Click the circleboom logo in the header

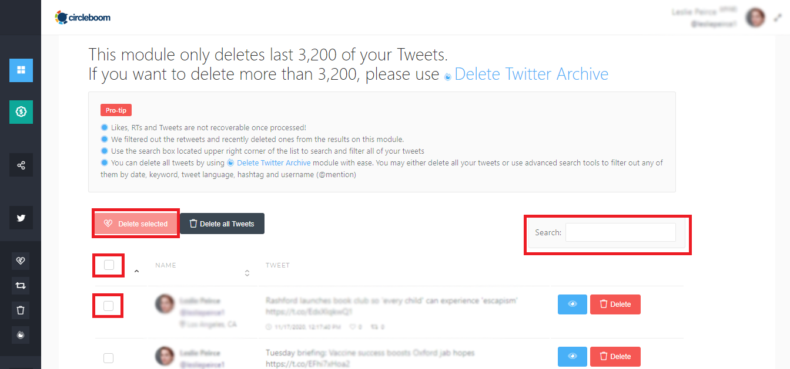[x=82, y=17]
